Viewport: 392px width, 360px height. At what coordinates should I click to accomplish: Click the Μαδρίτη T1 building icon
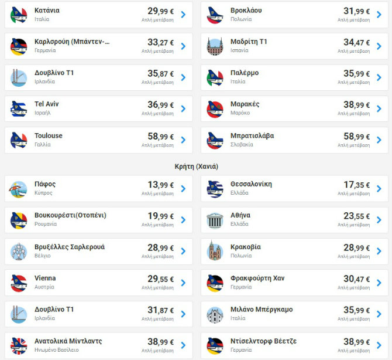click(215, 46)
